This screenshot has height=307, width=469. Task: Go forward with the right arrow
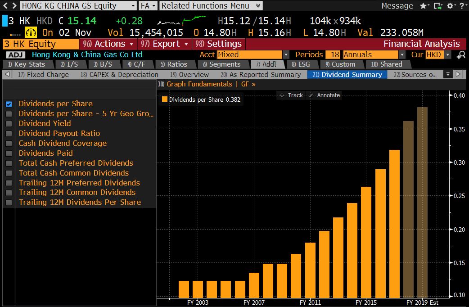[x=14, y=5]
